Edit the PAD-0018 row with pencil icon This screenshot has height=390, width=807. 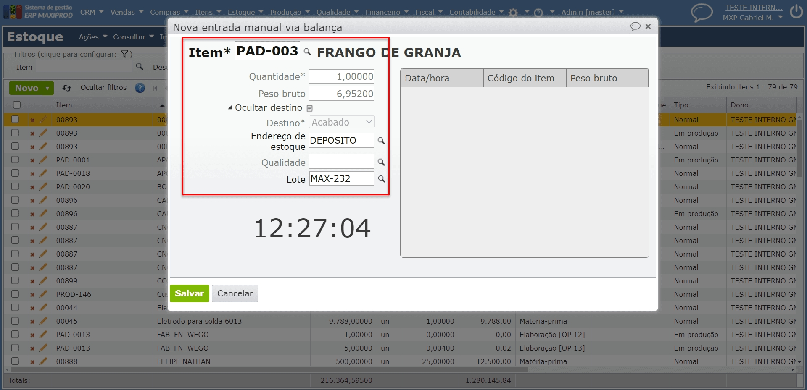[43, 173]
